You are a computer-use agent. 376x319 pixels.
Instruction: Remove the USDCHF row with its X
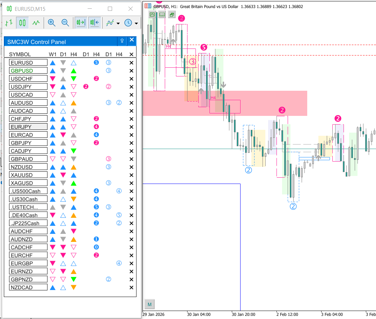click(132, 79)
